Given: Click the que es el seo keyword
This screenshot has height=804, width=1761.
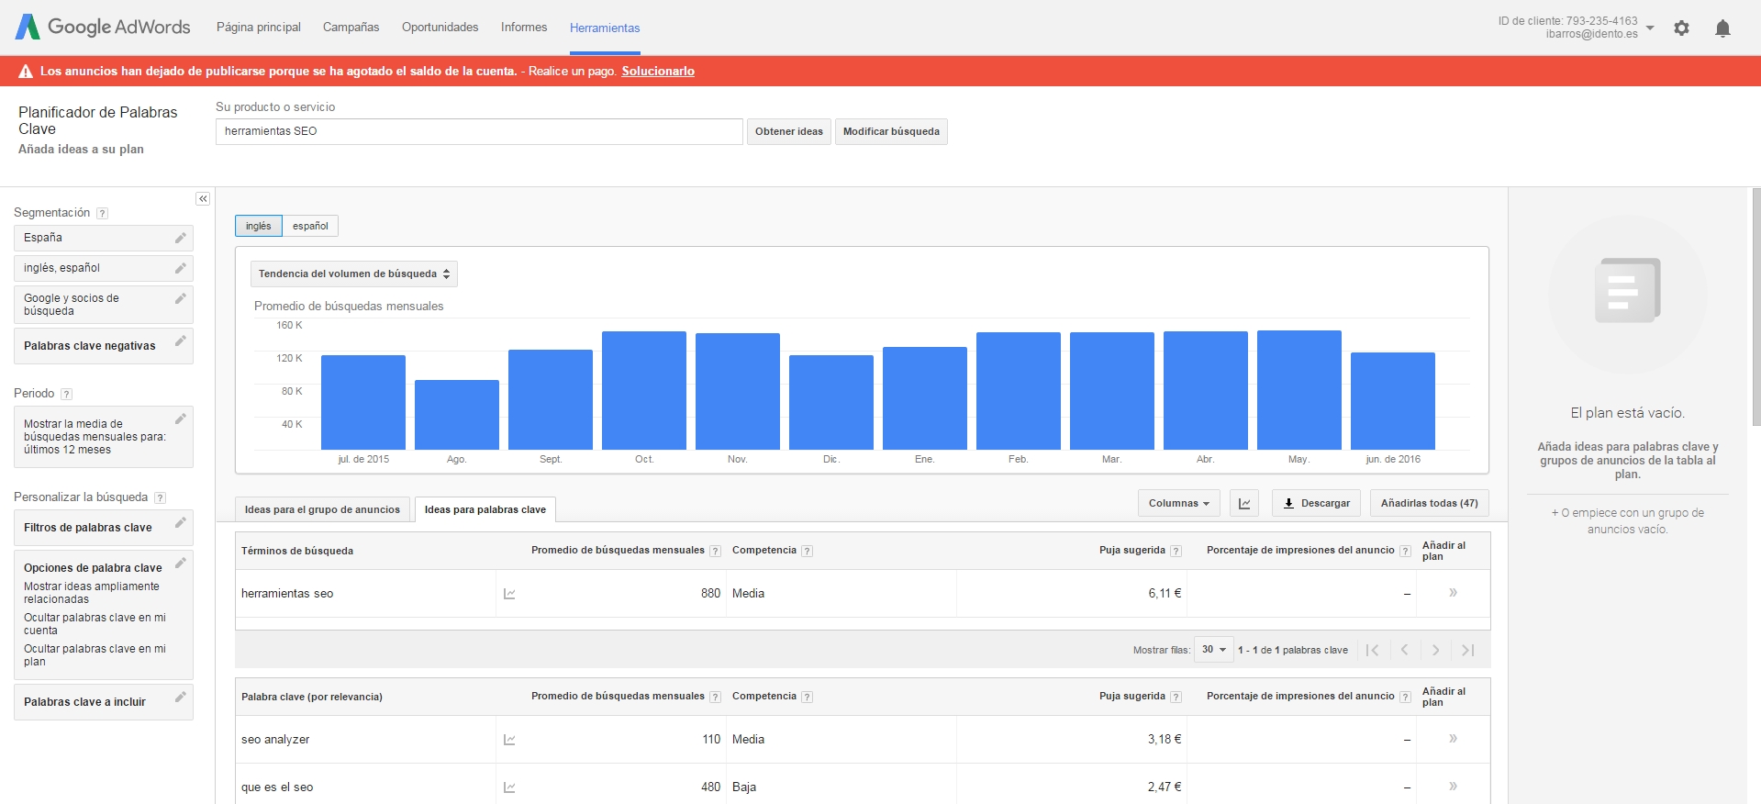Looking at the screenshot, I should click(277, 787).
